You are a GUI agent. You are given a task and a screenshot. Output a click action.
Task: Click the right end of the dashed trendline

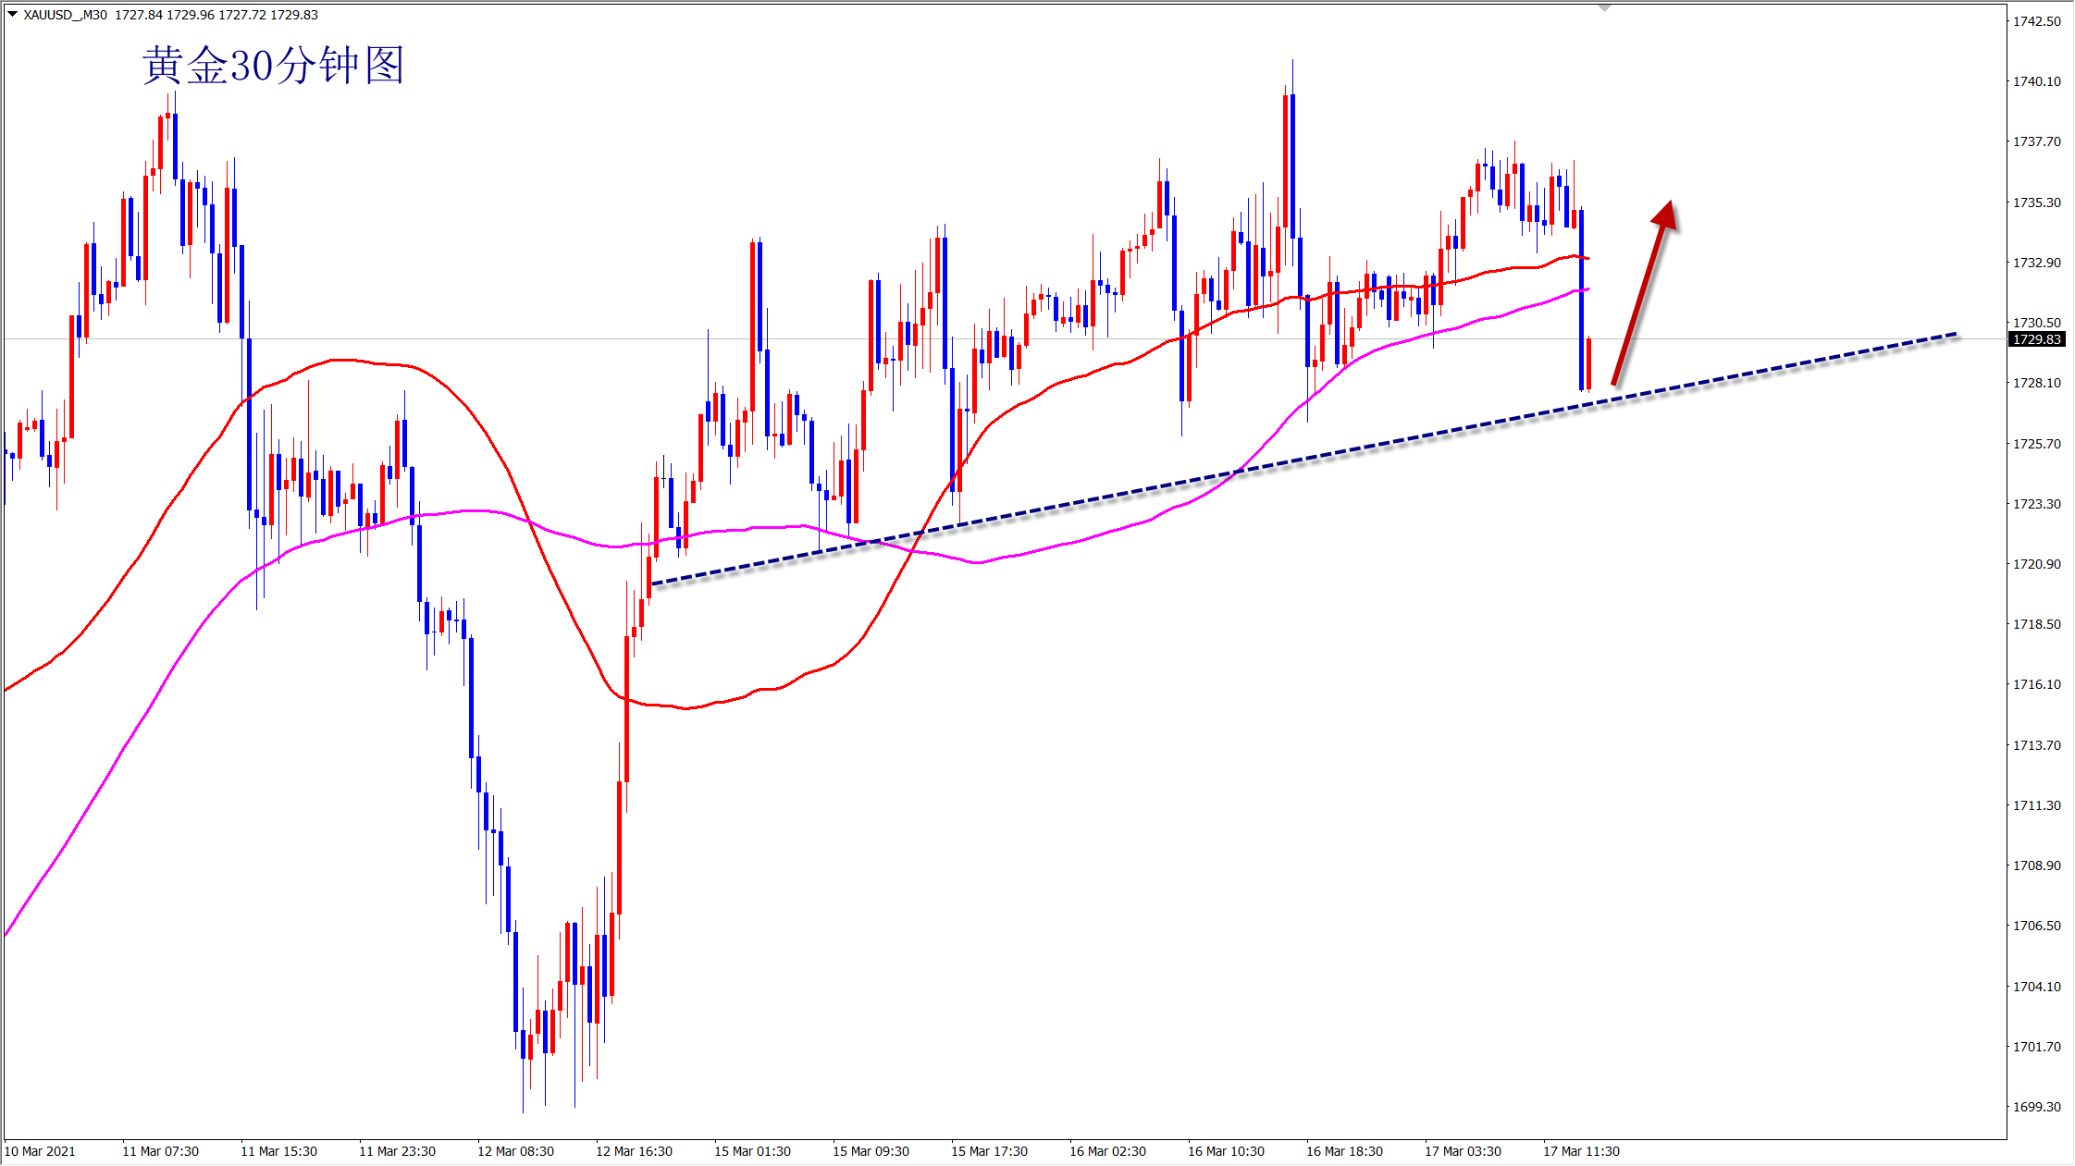pos(1955,334)
